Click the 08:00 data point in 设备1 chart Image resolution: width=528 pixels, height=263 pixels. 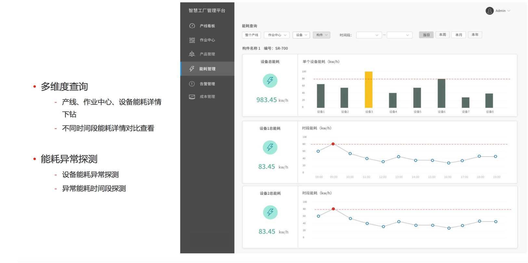click(318, 151)
